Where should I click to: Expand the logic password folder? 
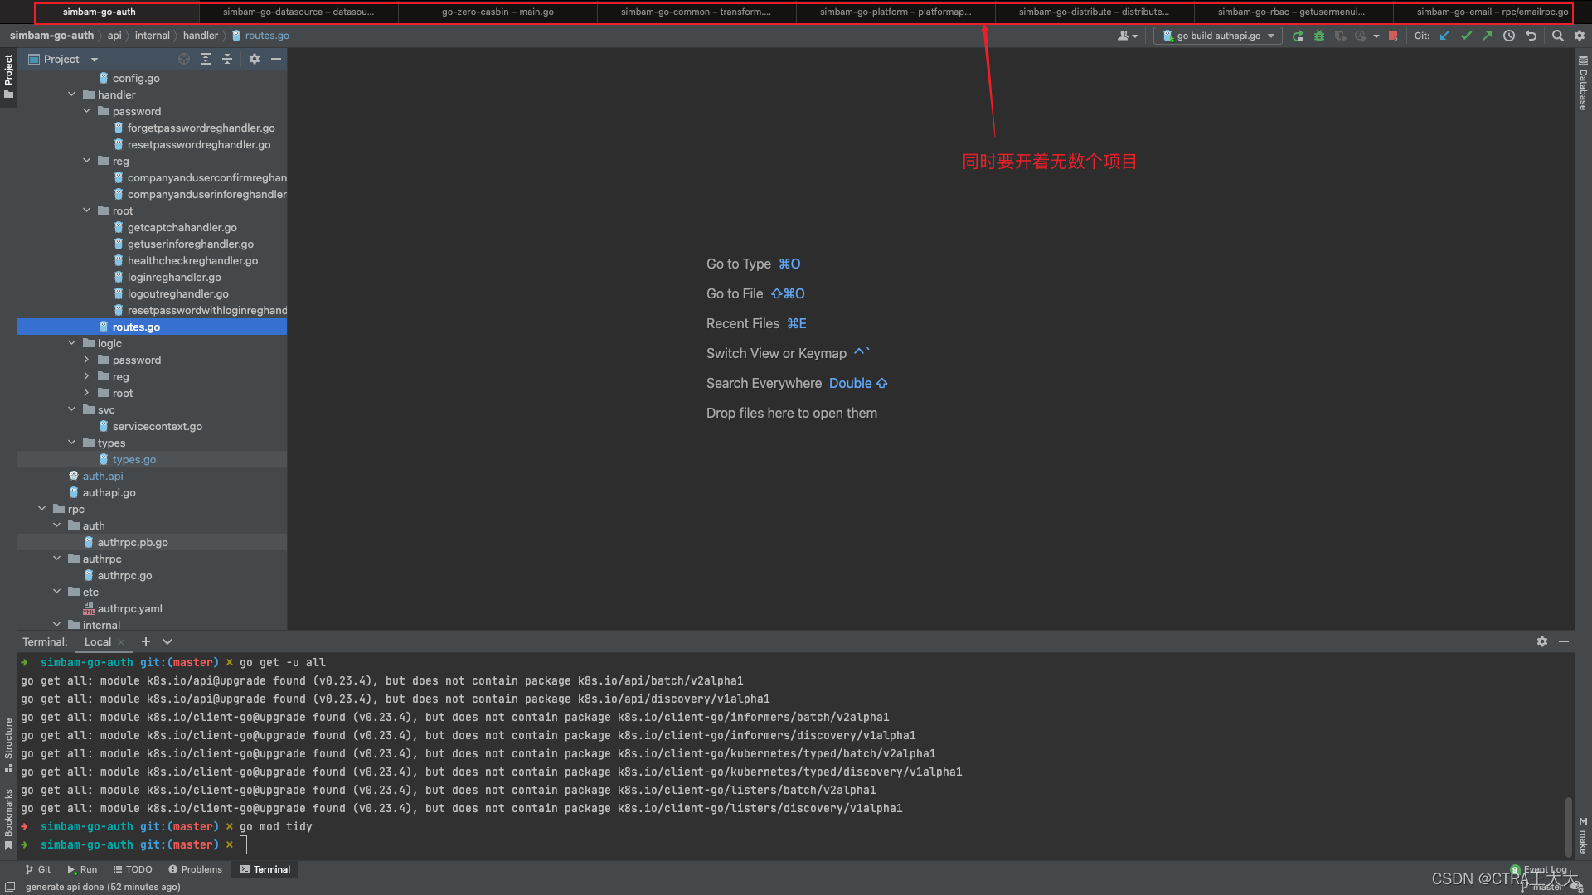[86, 360]
